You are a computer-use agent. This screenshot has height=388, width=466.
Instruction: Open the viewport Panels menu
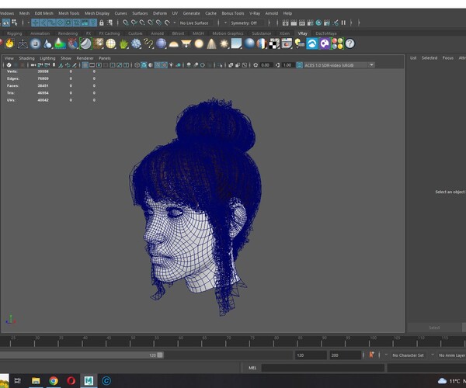click(x=105, y=58)
